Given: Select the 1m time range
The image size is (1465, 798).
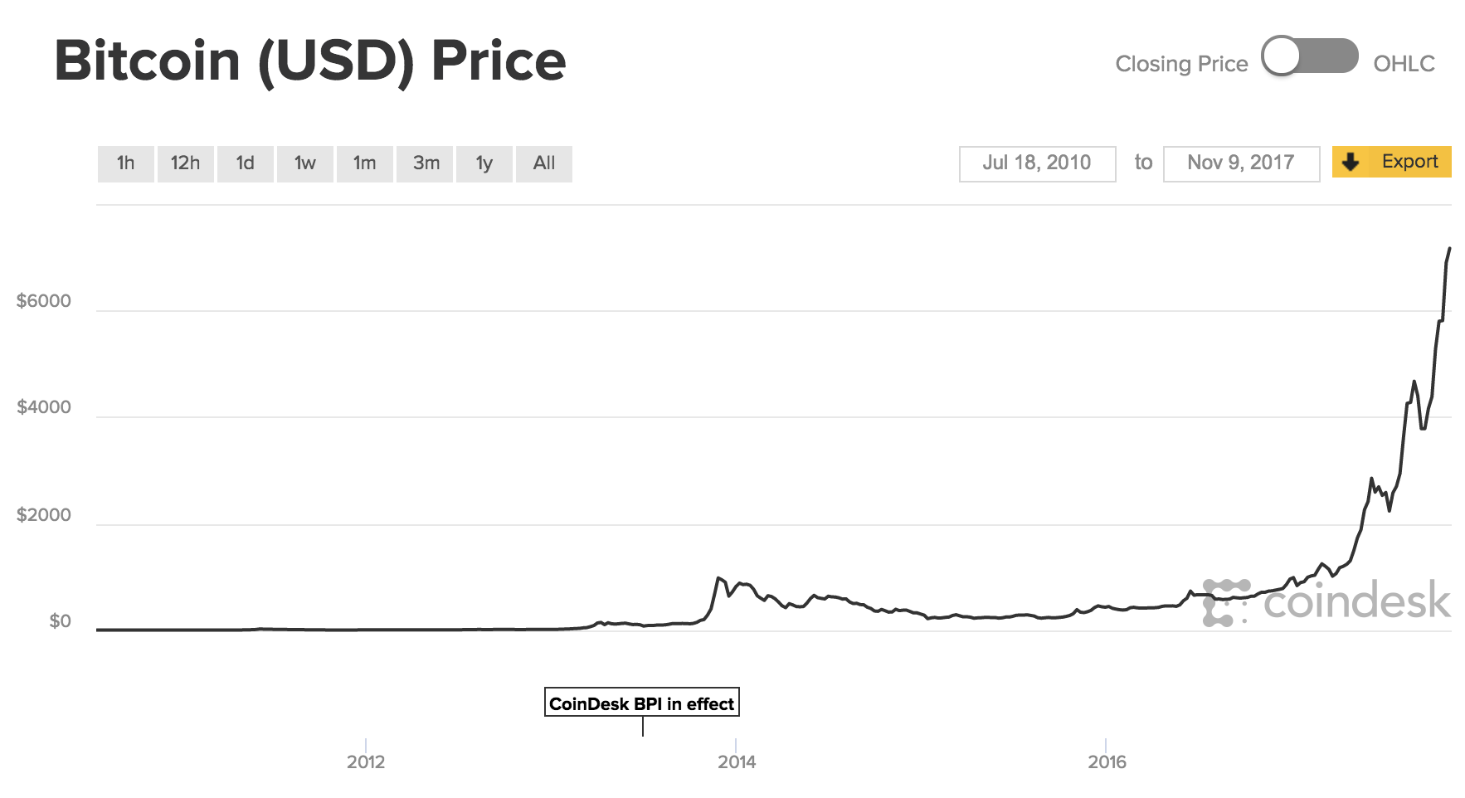Looking at the screenshot, I should click(x=364, y=163).
